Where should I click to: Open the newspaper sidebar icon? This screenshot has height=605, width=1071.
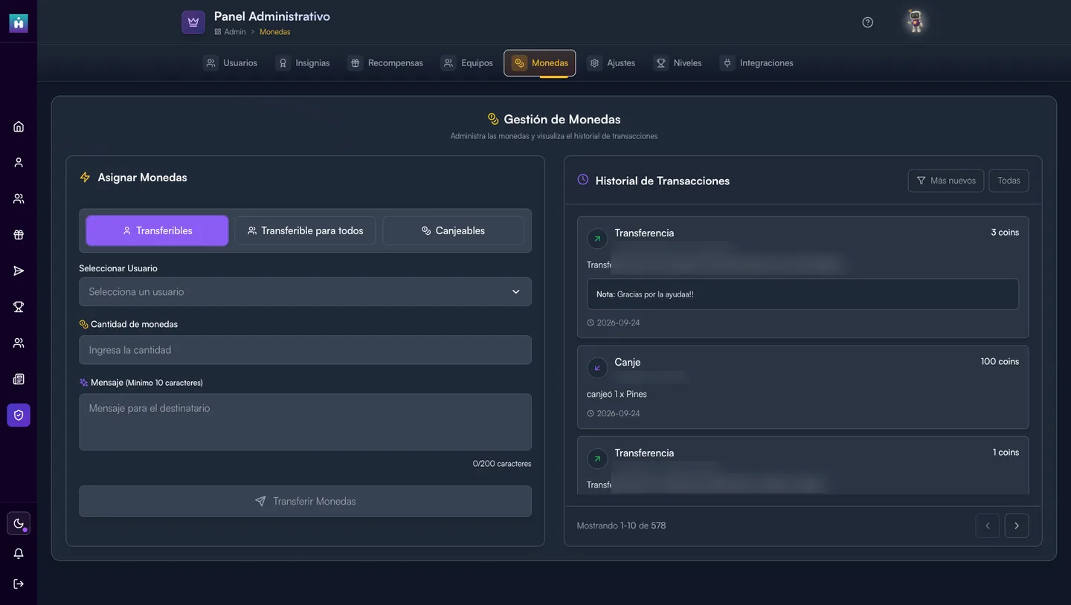19,379
